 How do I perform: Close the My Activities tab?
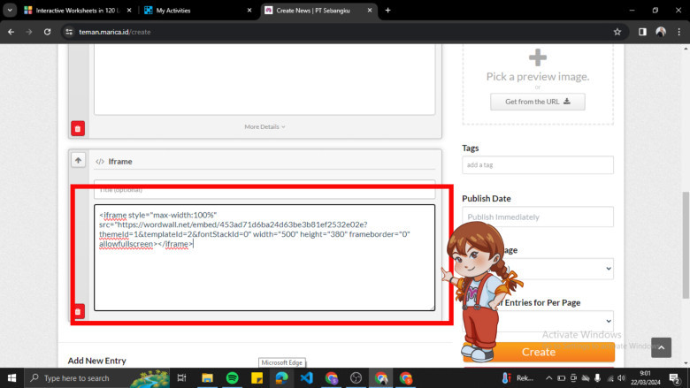(249, 10)
